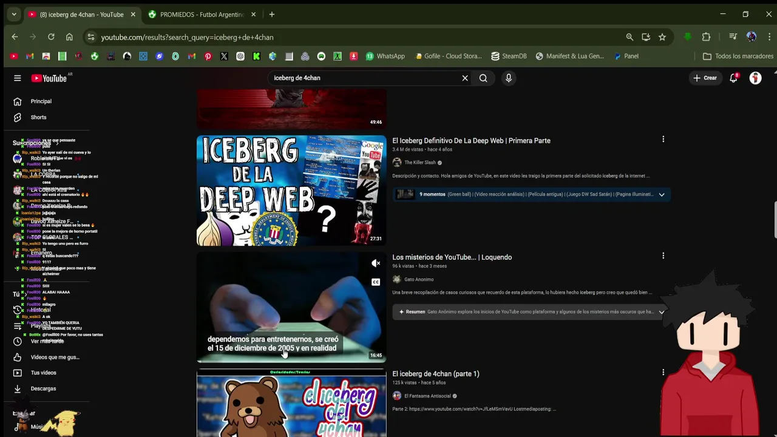
Task: Open the Chrome three-dot menu
Action: [x=769, y=37]
